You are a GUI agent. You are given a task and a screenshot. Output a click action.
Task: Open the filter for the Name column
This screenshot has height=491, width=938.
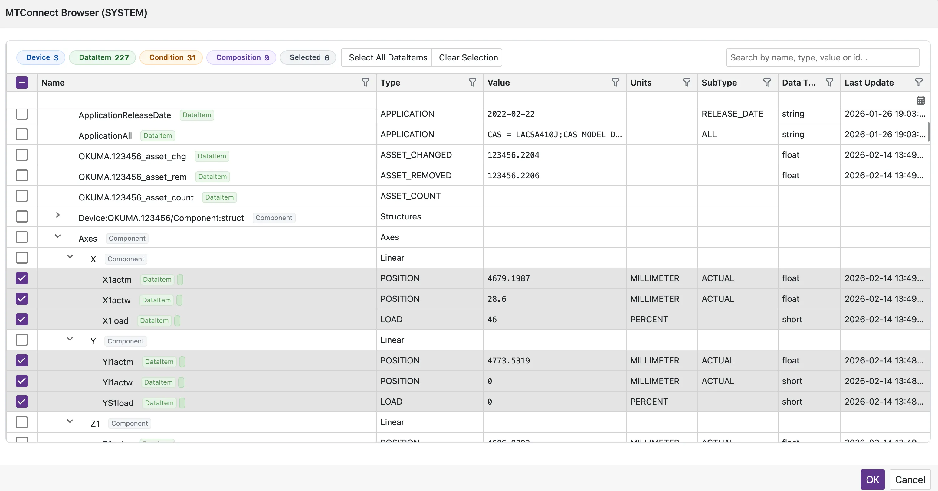click(365, 83)
